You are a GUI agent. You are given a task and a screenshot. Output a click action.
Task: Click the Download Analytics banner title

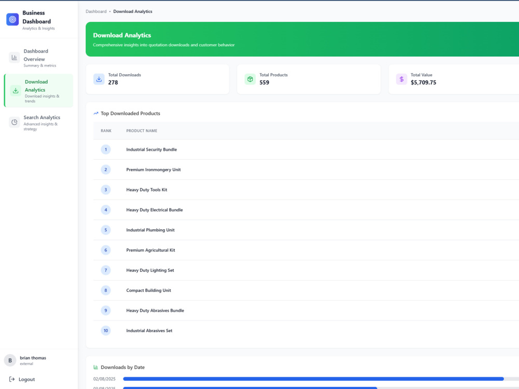pyautogui.click(x=122, y=35)
